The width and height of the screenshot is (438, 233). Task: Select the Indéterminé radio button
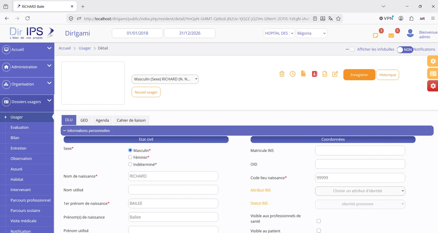(x=130, y=164)
